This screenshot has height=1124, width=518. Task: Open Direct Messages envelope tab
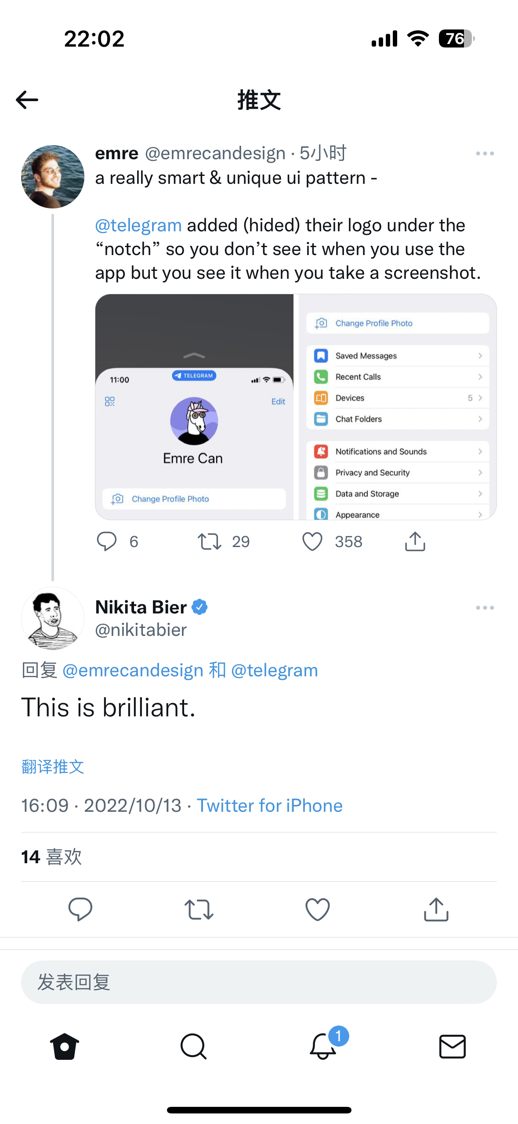453,1046
